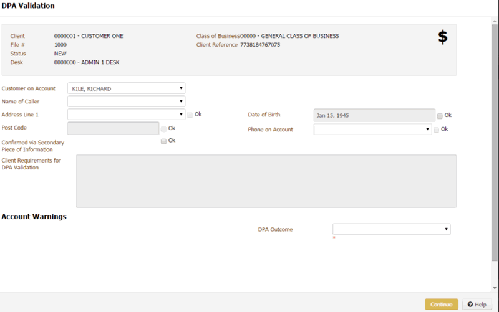Expand the Phone on Account dropdown

372,130
